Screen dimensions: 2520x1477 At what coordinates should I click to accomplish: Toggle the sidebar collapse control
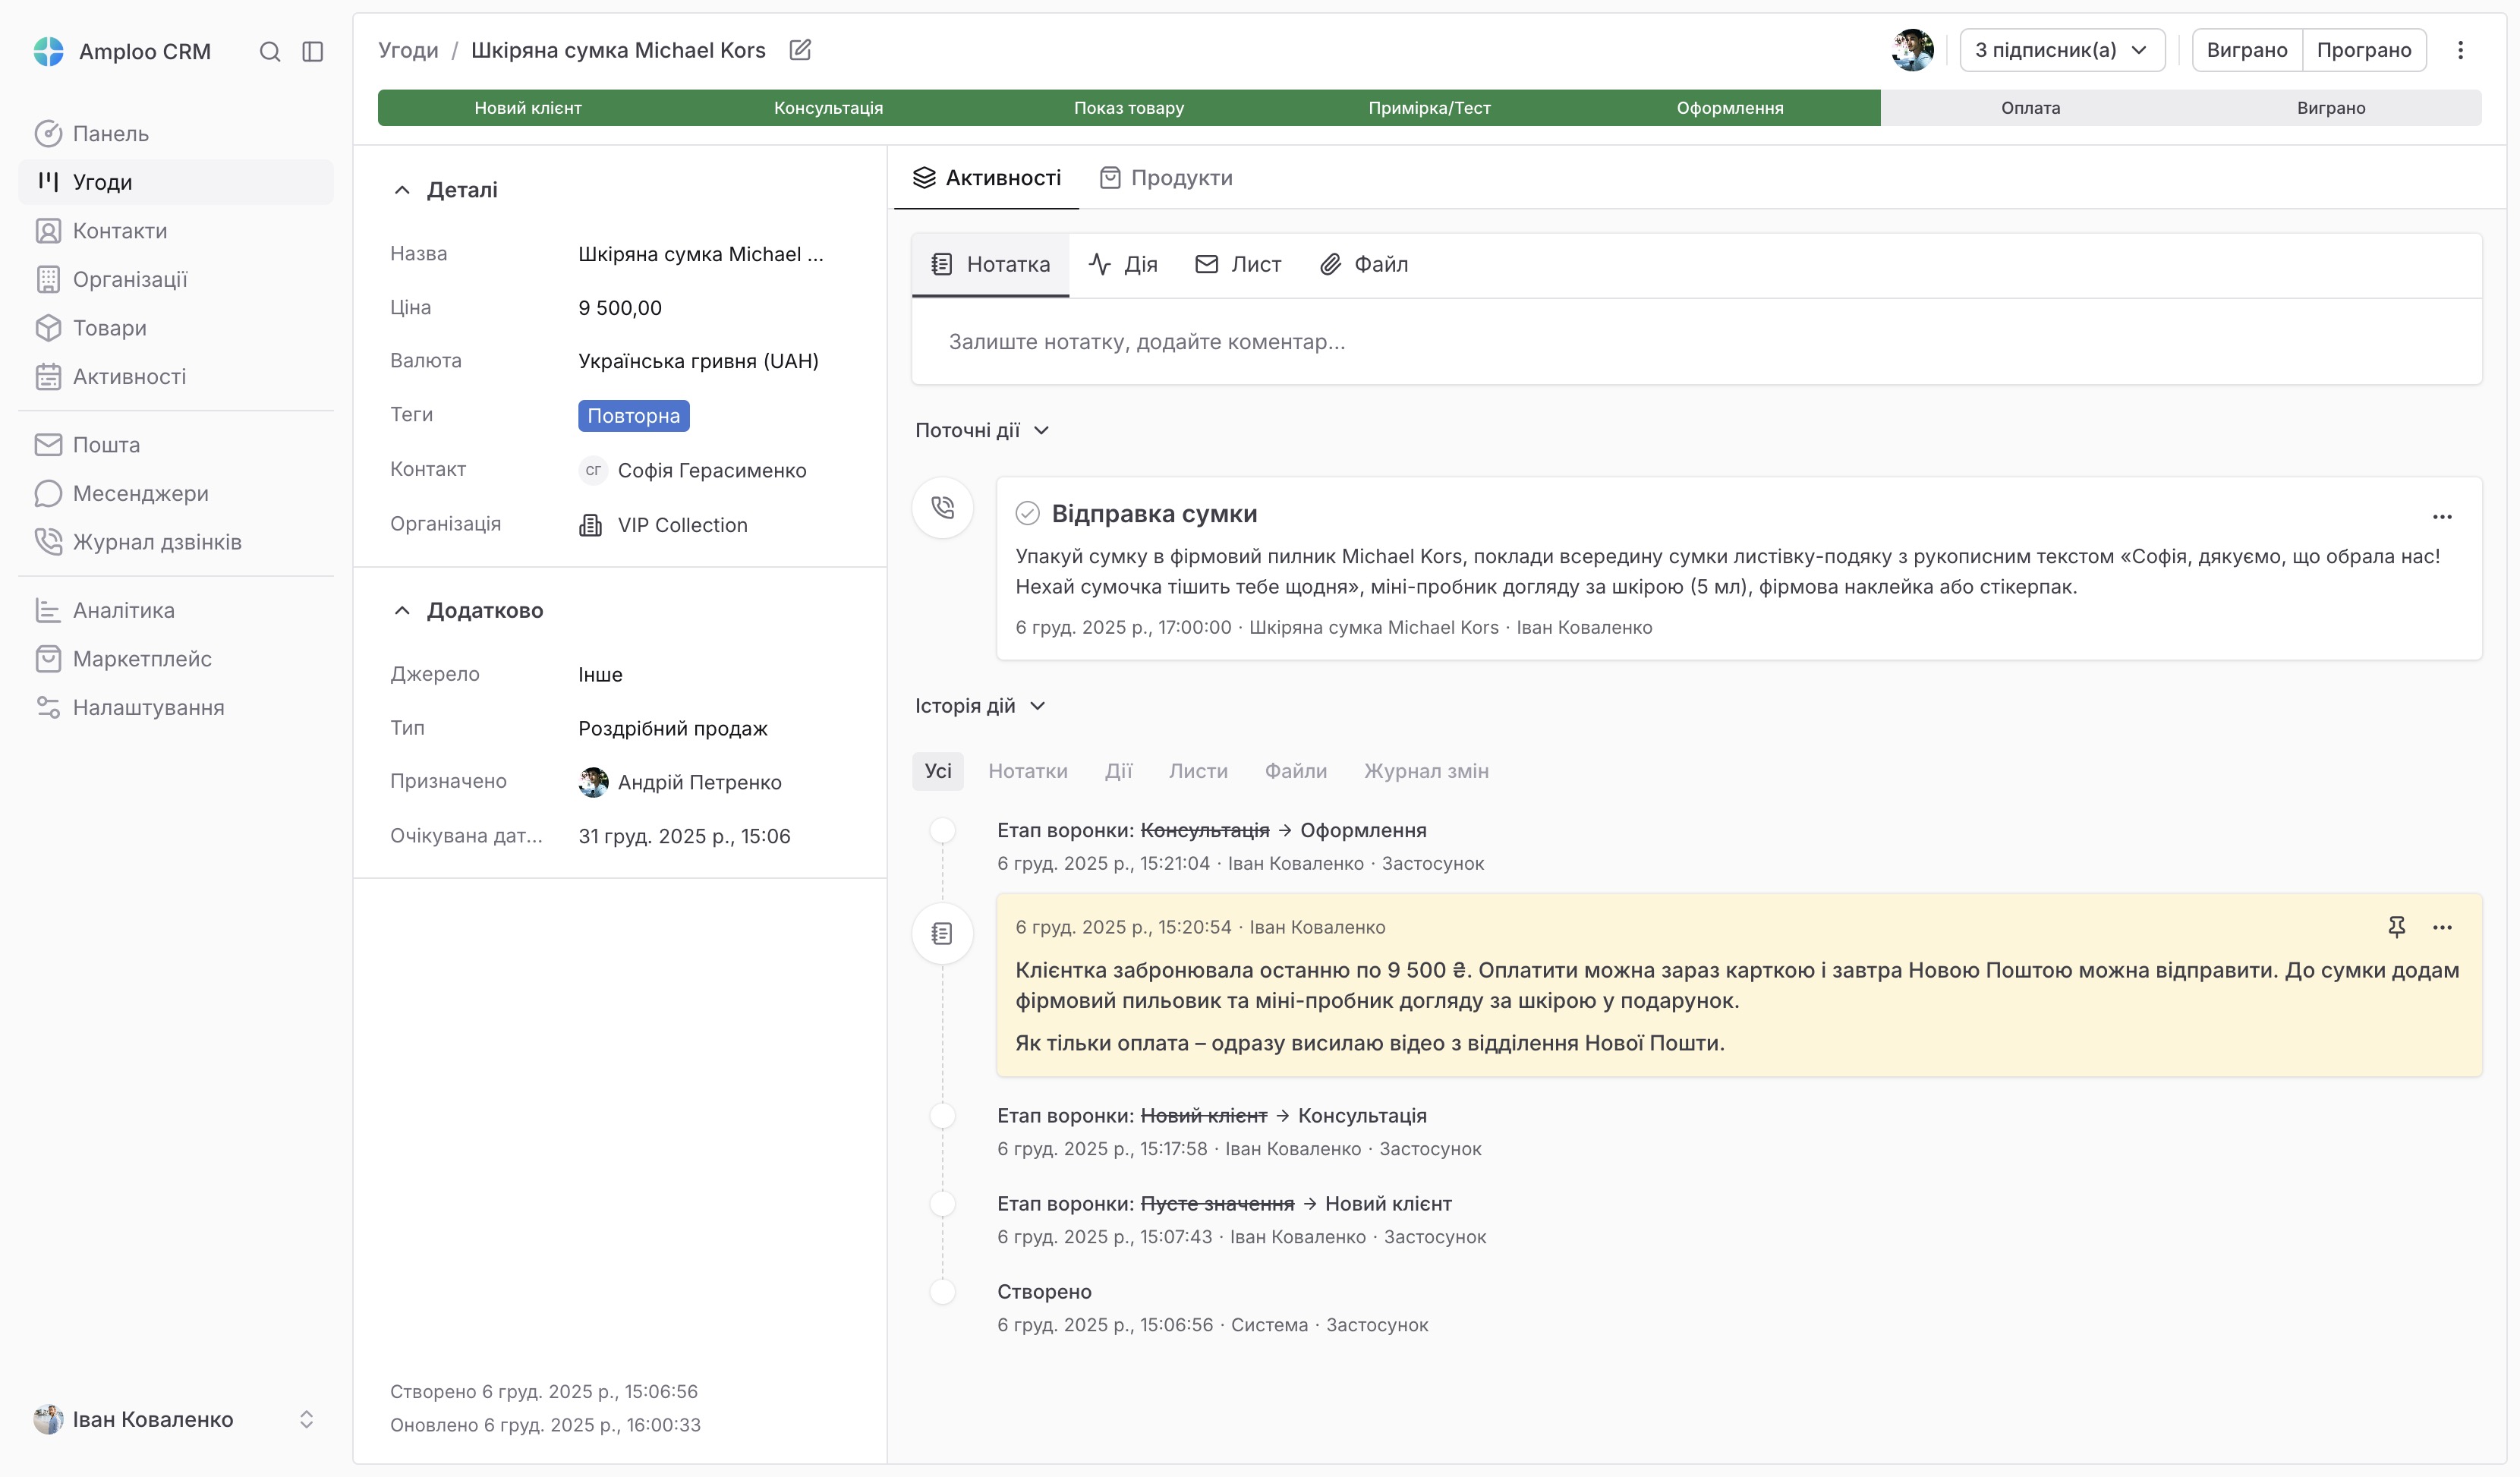coord(313,51)
